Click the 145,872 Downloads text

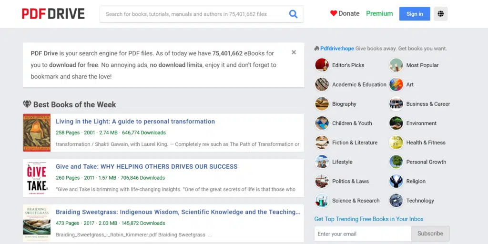(x=143, y=223)
